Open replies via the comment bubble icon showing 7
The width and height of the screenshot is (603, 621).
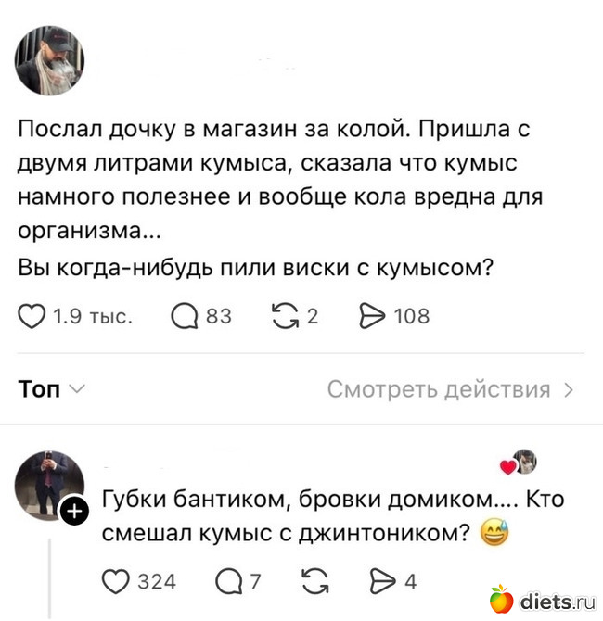228,582
